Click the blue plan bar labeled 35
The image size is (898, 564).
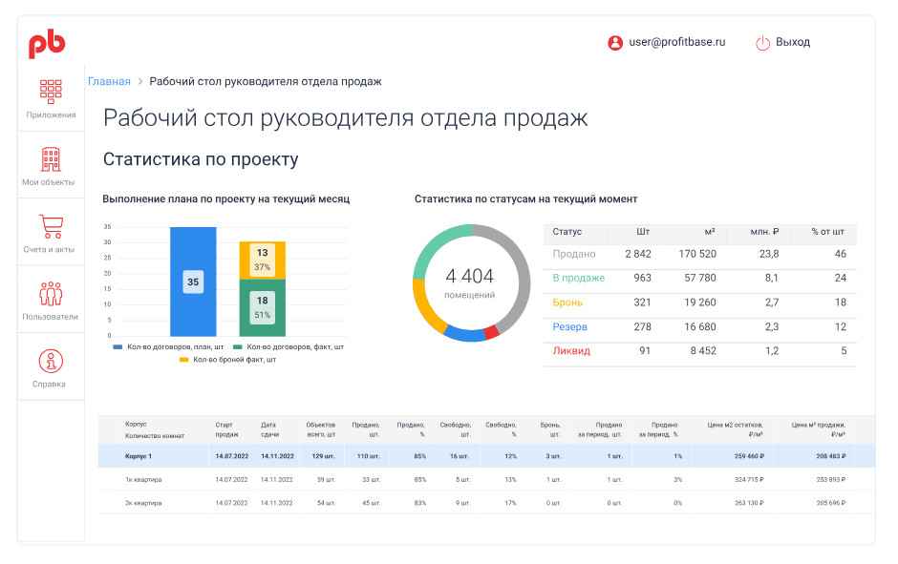click(193, 282)
